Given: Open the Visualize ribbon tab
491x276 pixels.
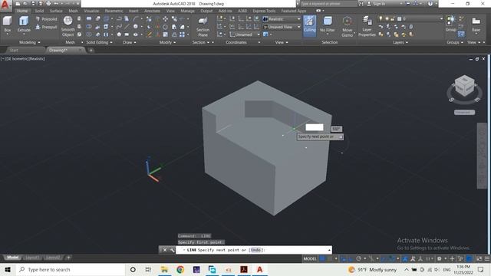Looking at the screenshot, I should click(91, 11).
